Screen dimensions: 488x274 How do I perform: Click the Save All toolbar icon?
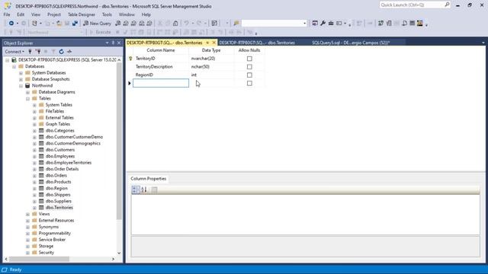click(75, 24)
